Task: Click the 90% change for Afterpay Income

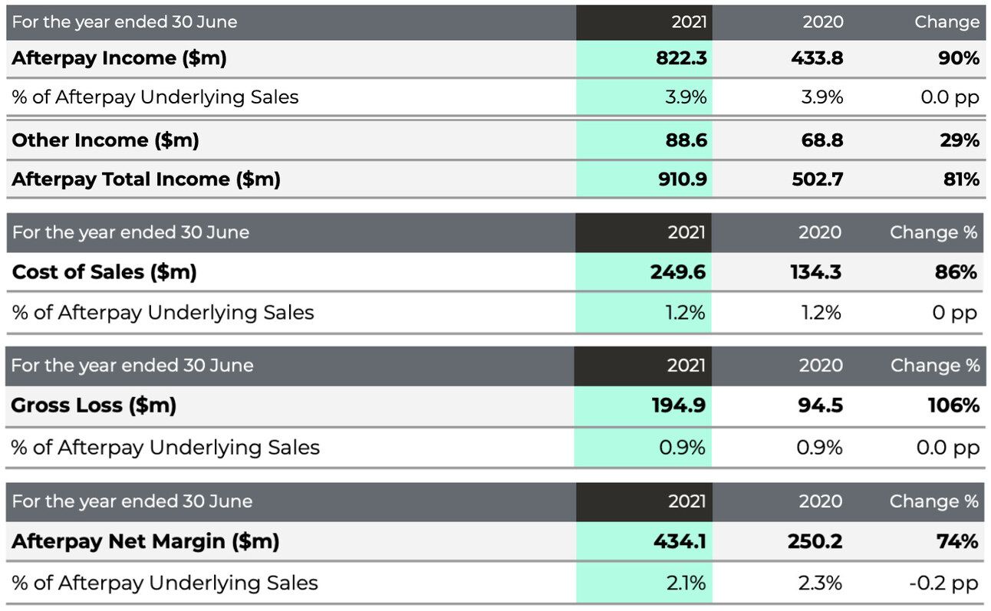Action: 960,58
